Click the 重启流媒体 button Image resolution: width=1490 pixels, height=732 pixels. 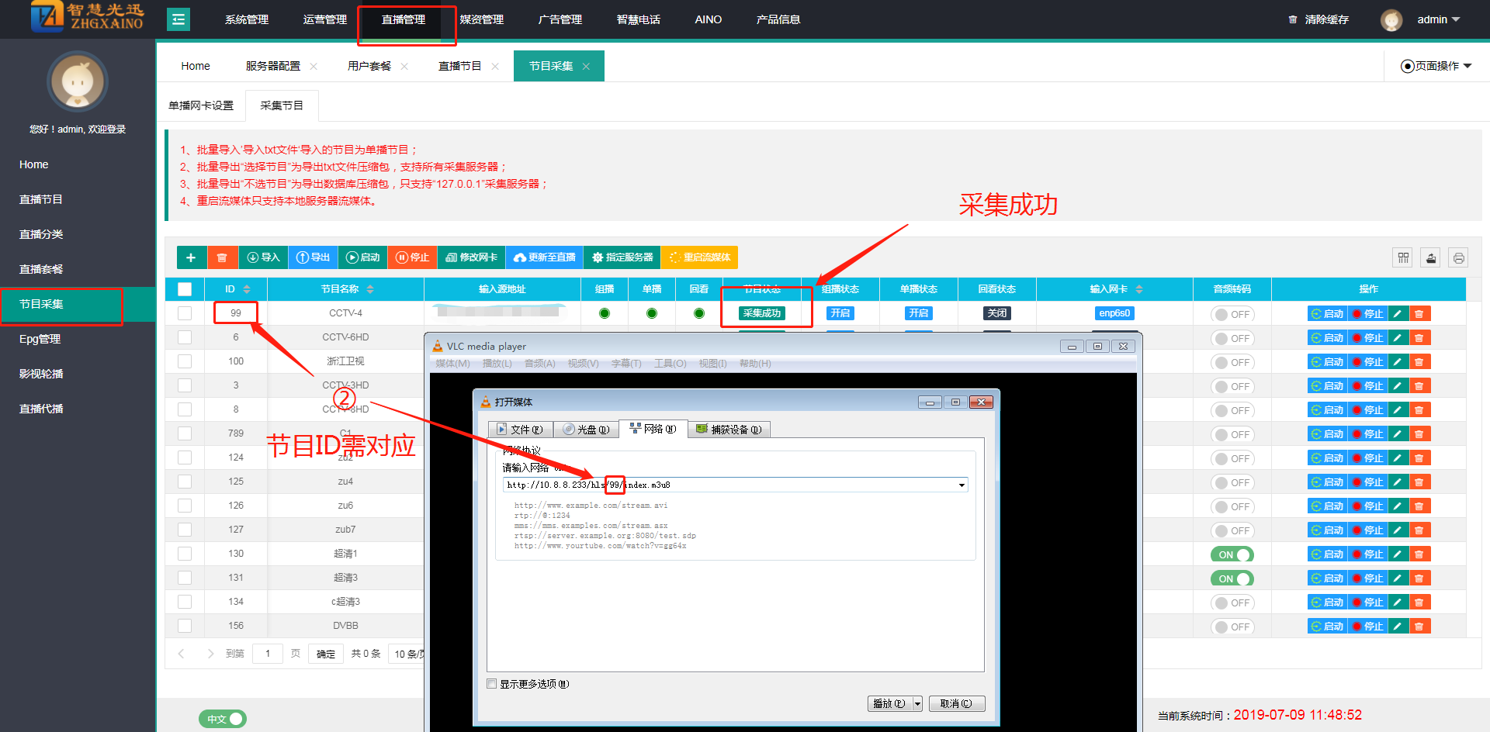coord(699,257)
